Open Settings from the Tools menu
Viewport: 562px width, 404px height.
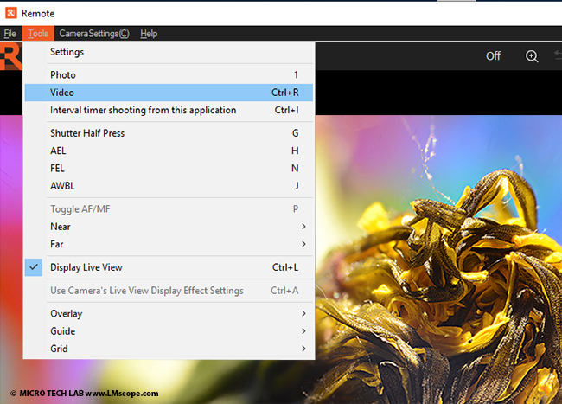pyautogui.click(x=169, y=52)
